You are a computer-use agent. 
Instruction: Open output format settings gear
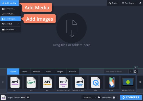pyautogui.click(x=28, y=97)
